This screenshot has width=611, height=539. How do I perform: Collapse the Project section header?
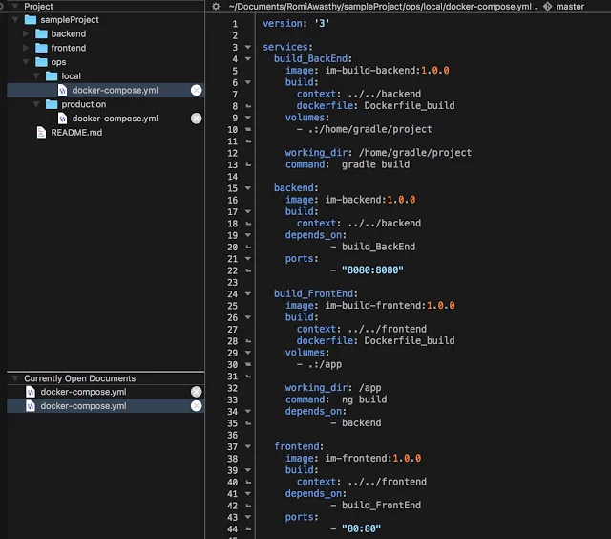coord(13,7)
